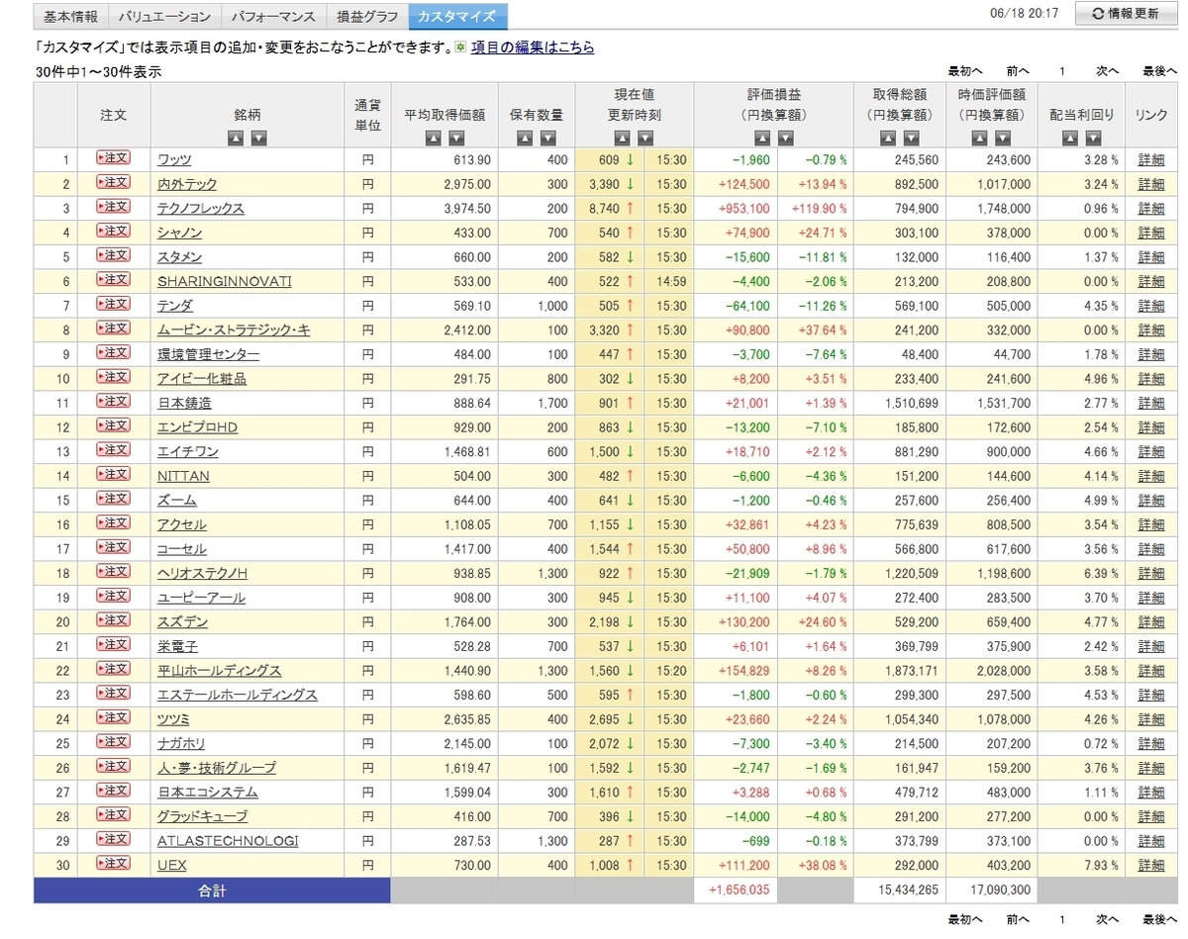Switch to the パフォーマンス tab
1188x939 pixels.
click(273, 16)
